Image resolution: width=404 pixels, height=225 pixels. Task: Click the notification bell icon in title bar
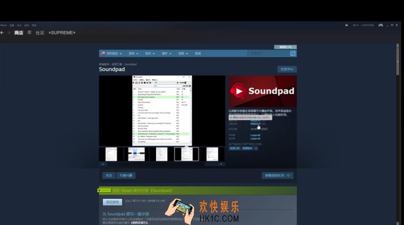(x=347, y=25)
